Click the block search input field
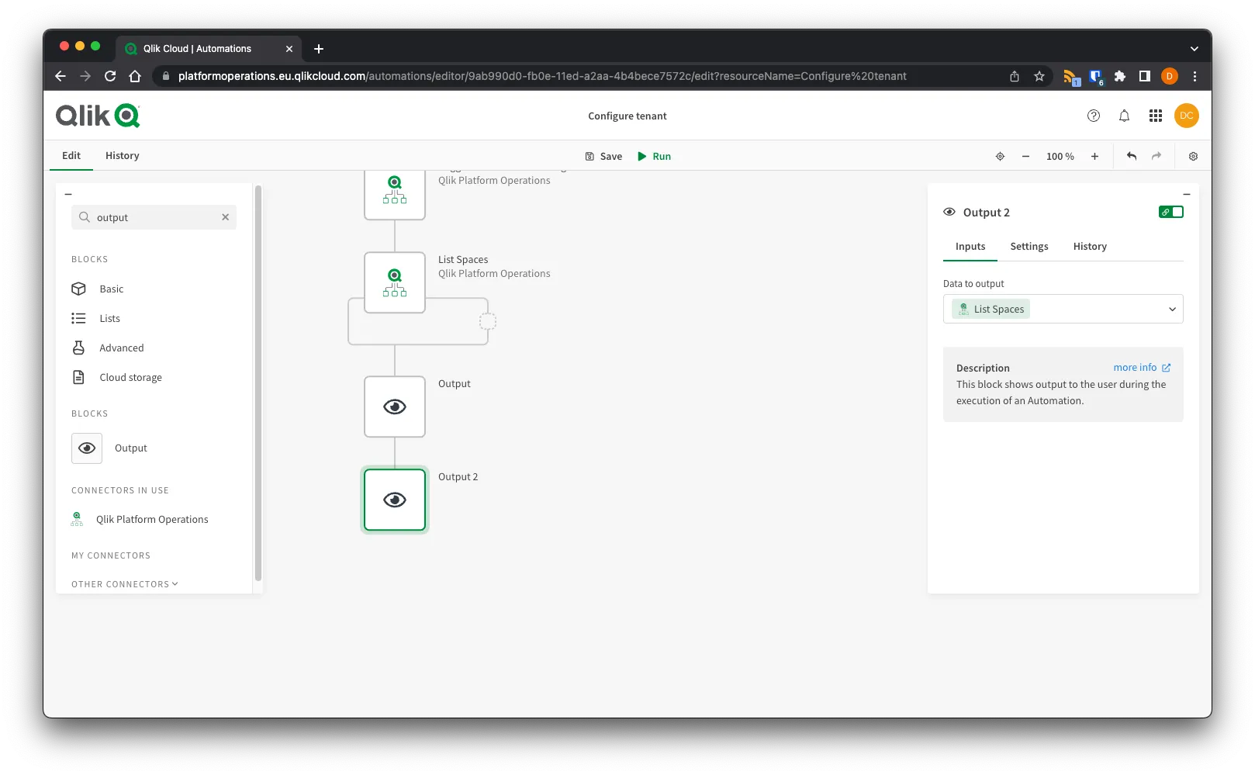This screenshot has width=1255, height=775. coord(155,217)
